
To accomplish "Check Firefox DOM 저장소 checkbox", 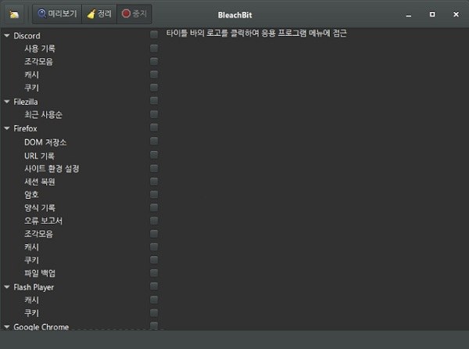I will (154, 141).
